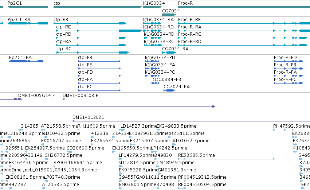Click l(1)G0334-RD transcript label
The image size is (310, 190).
point(158,27)
